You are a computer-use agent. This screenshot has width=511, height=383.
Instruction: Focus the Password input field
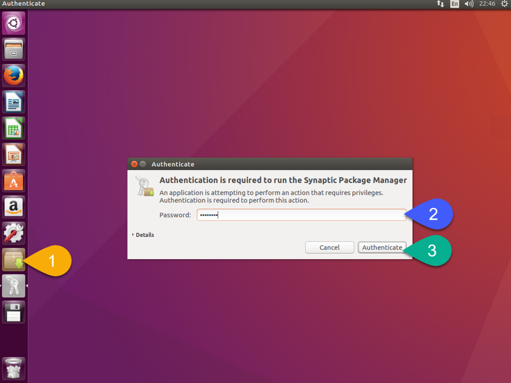(x=302, y=215)
